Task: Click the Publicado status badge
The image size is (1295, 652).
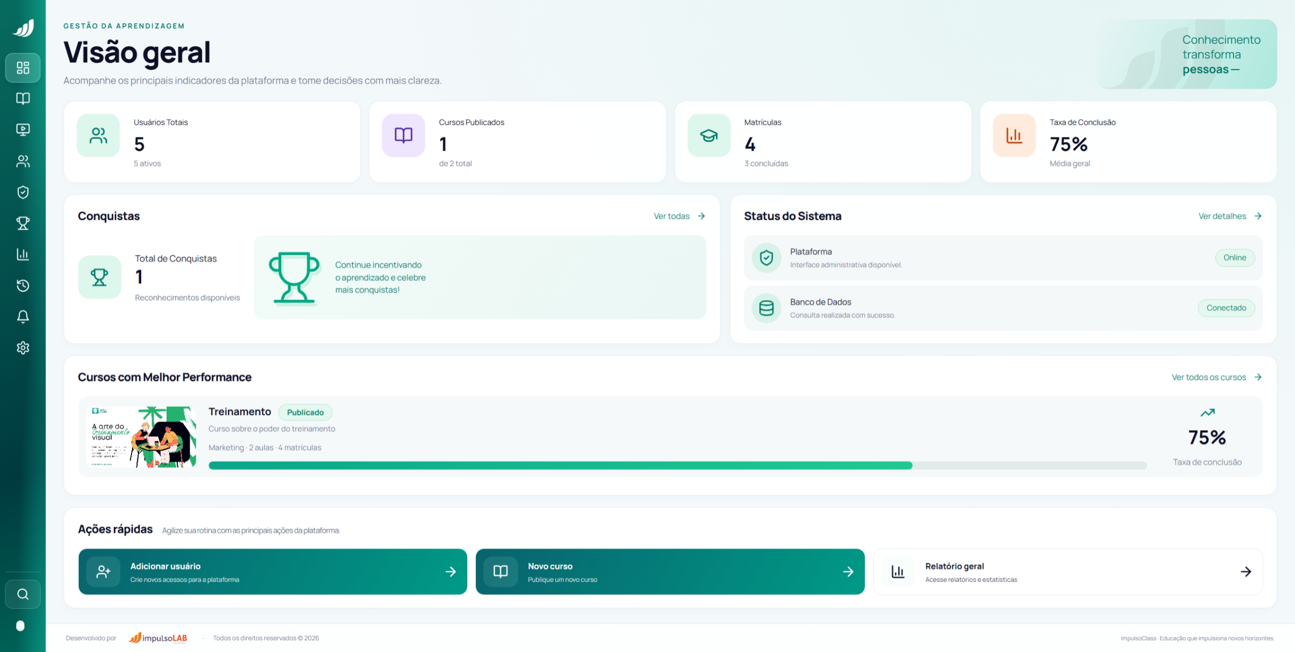Action: [305, 412]
